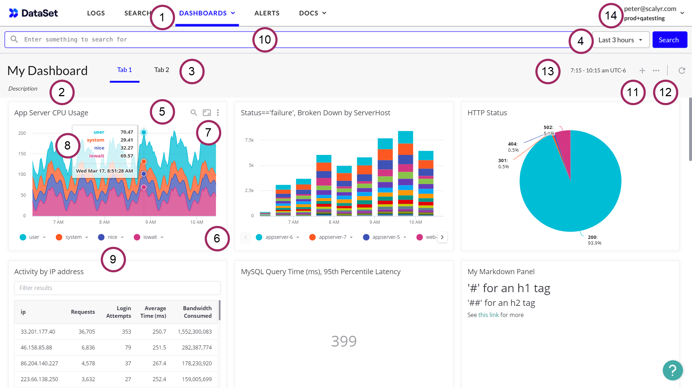Viewport: 692px width, 388px height.
Task: Click the blue Search button
Action: (670, 40)
